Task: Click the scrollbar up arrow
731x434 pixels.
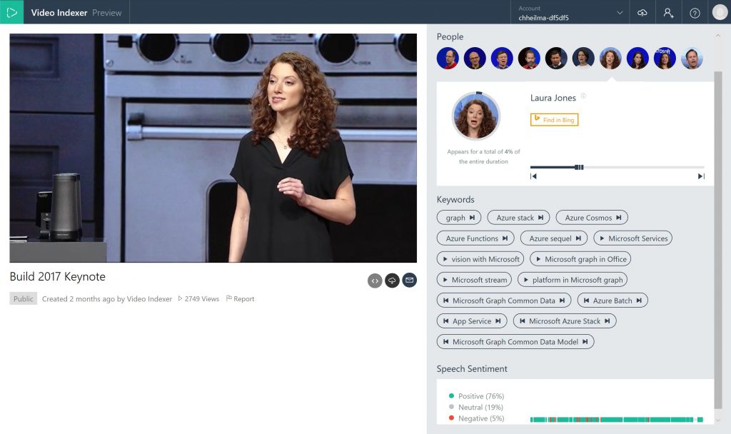Action: click(718, 36)
